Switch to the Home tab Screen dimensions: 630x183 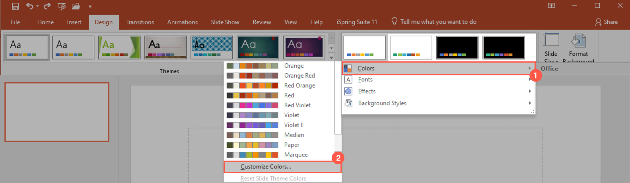tap(45, 22)
